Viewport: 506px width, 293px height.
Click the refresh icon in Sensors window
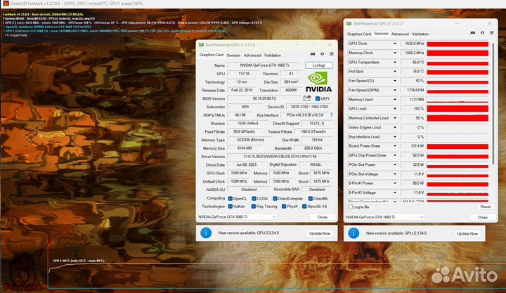pyautogui.click(x=482, y=32)
